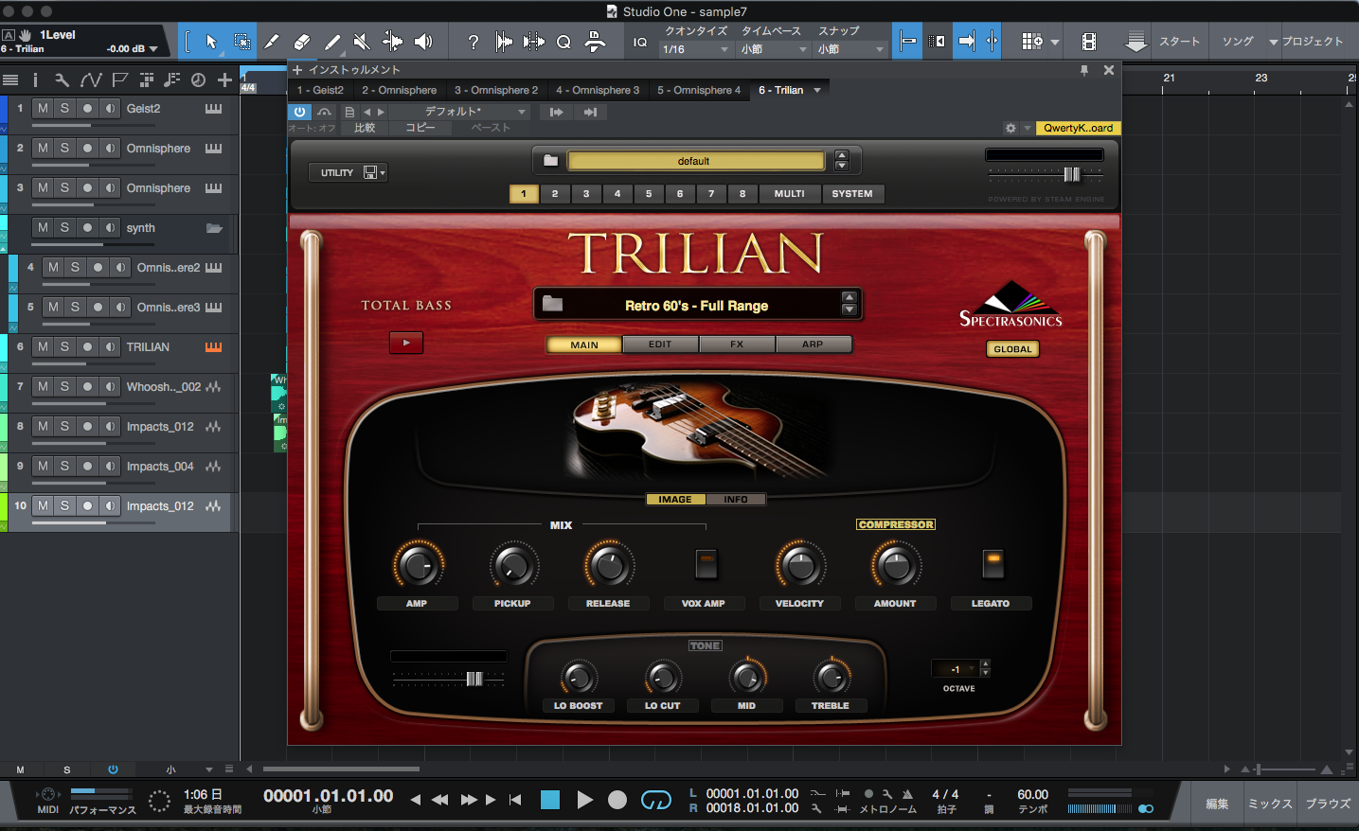Open the snap dropdown

click(x=850, y=49)
